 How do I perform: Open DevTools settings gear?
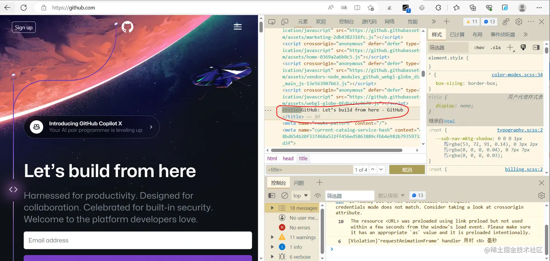click(x=519, y=22)
